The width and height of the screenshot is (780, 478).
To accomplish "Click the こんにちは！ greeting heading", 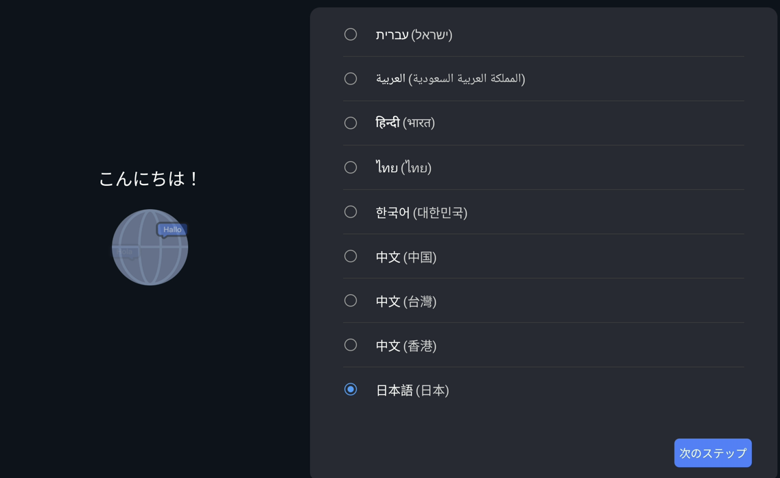I will 150,179.
